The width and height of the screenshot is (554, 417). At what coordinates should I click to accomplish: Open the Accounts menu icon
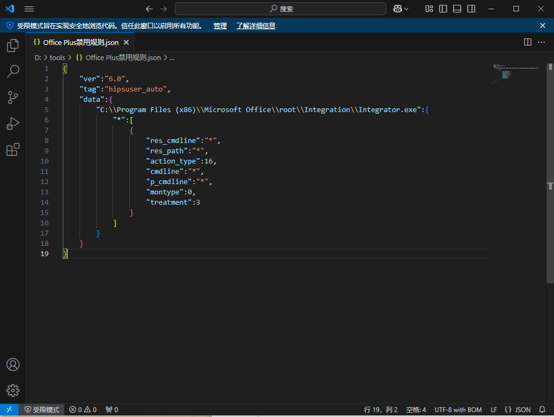tap(13, 364)
